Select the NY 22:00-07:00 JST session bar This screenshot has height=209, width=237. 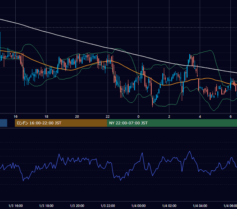(172, 123)
